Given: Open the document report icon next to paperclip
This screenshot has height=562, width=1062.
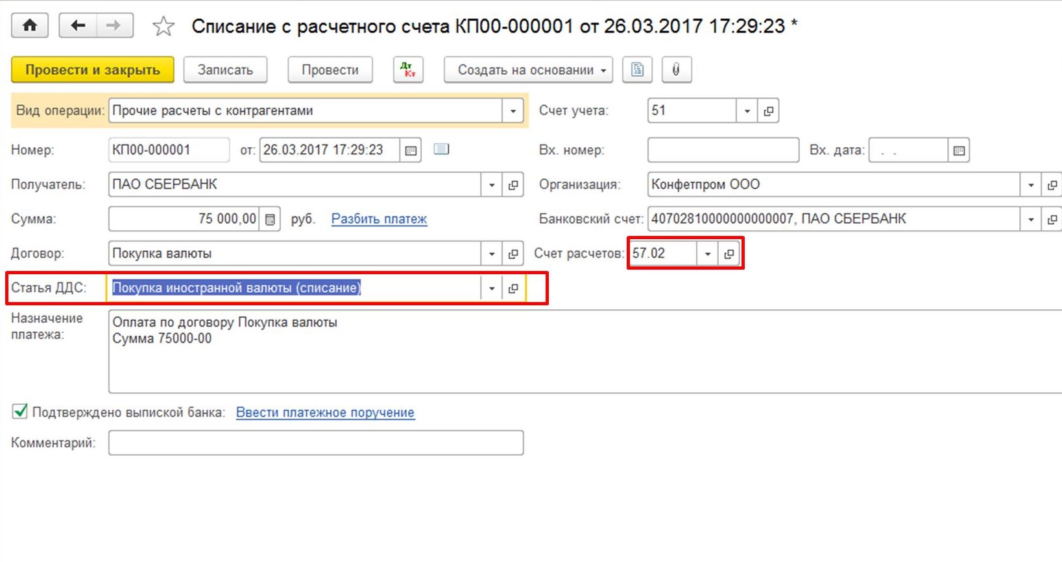Looking at the screenshot, I should [637, 70].
